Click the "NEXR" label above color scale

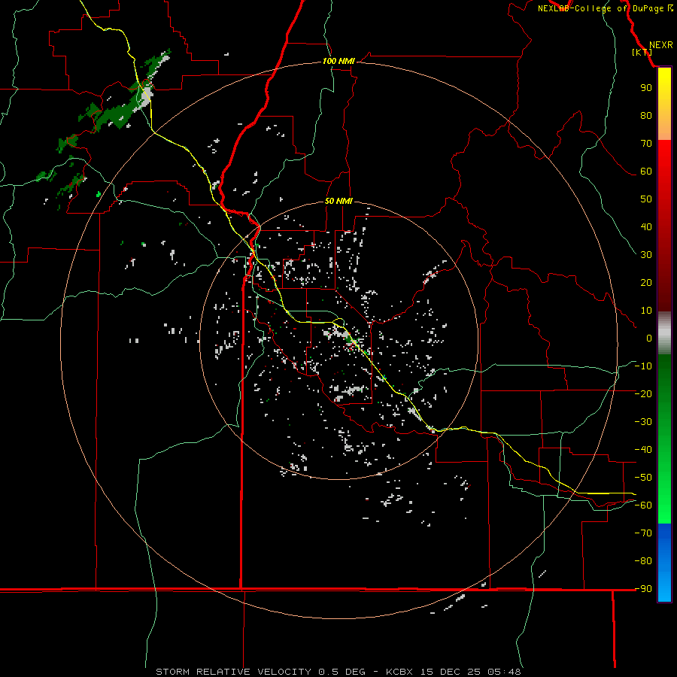660,45
